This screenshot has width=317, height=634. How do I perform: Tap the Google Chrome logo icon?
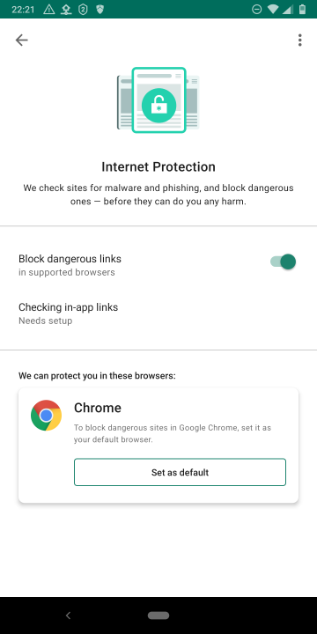tap(46, 416)
